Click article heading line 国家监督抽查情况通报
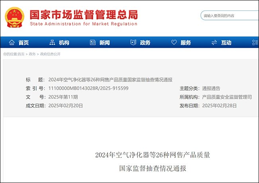The image size is (259, 183). point(153,169)
